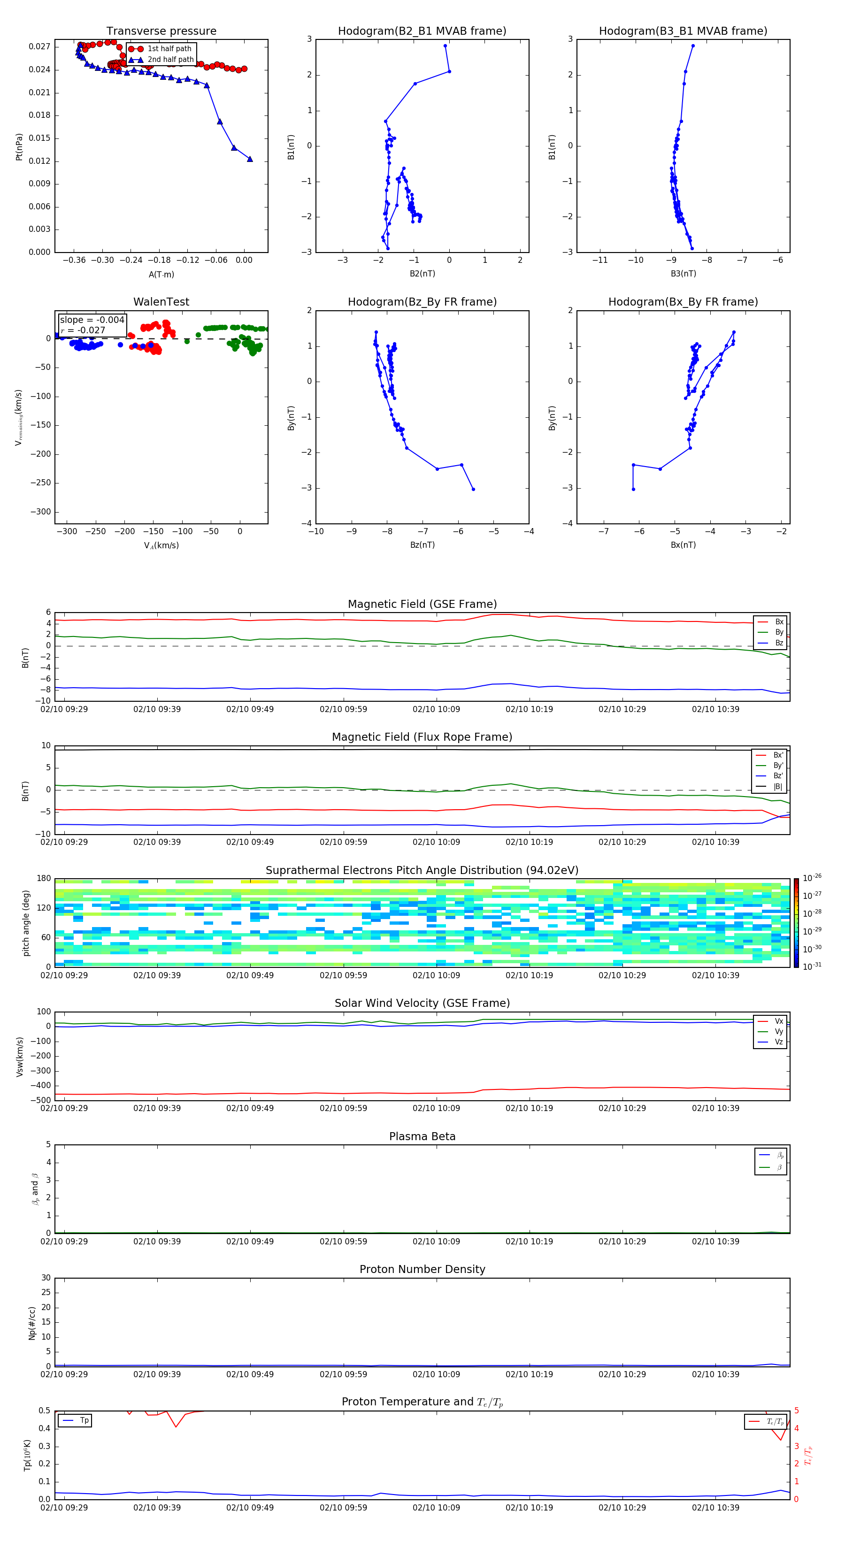Click 'Bz' in GSE magnetic field legend
The height and width of the screenshot is (1549, 845).
pyautogui.click(x=779, y=643)
